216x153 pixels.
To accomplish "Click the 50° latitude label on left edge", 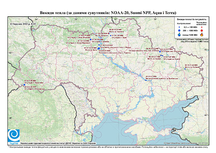I will pyautogui.click(x=10, y=53).
